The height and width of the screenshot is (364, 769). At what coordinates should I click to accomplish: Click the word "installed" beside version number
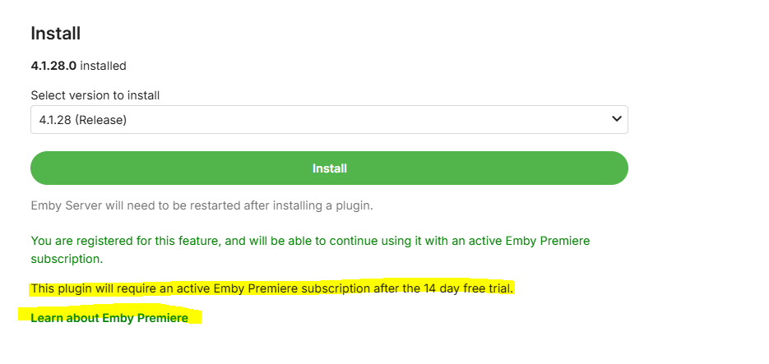click(103, 66)
